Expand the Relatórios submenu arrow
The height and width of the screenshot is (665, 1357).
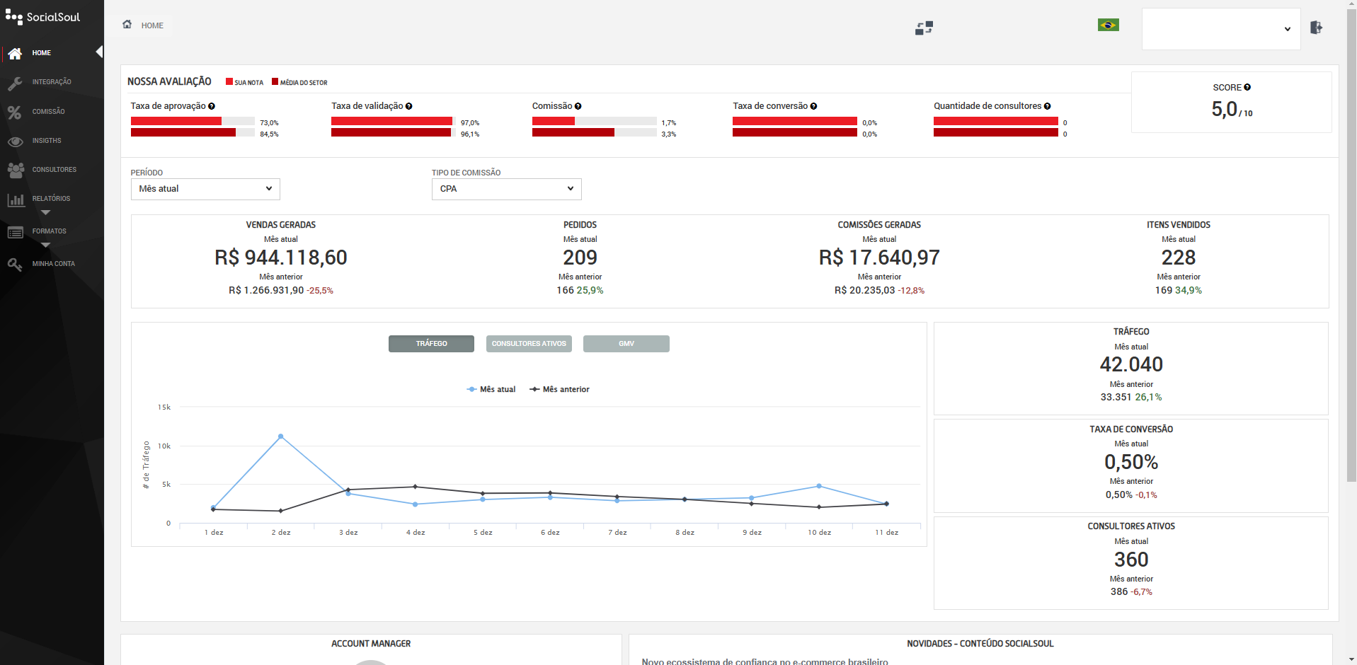[x=45, y=212]
